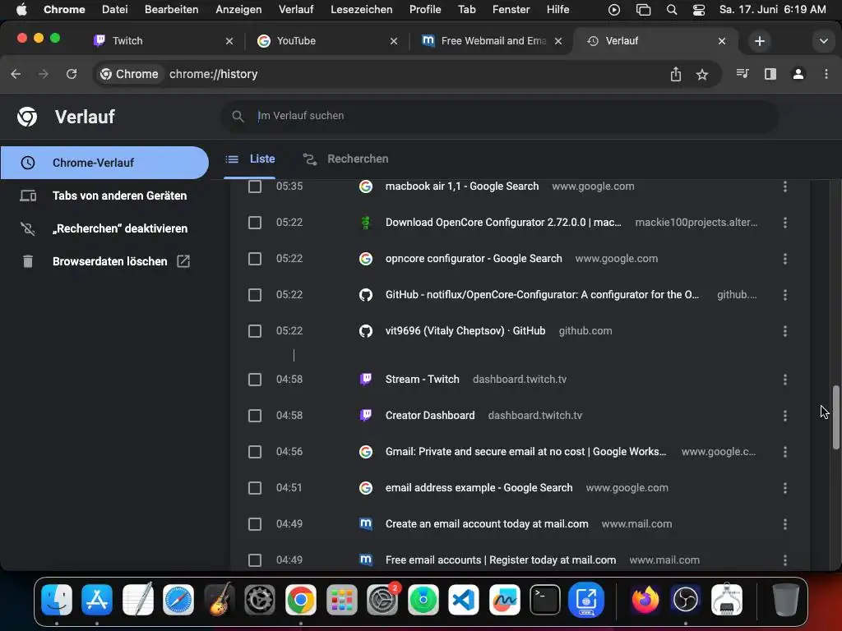Open three-dot menu for Creator Dashboard entry
This screenshot has width=842, height=631.
point(784,416)
